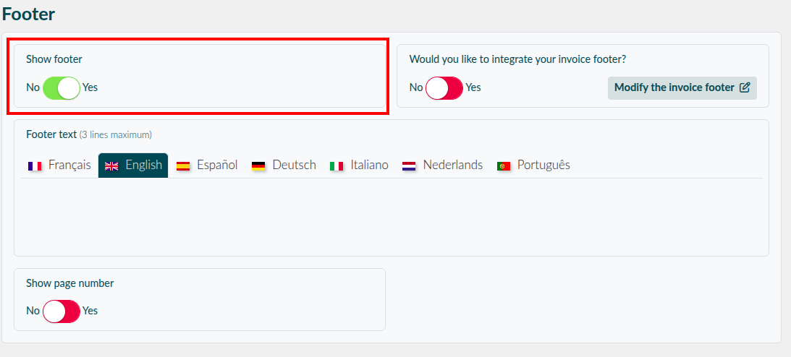Image resolution: width=791 pixels, height=357 pixels.
Task: Switch to the Français tab
Action: click(x=59, y=165)
